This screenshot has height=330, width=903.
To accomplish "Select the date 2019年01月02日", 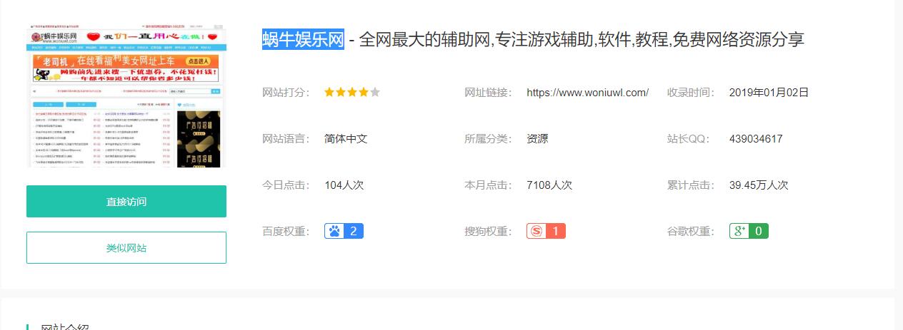I will pyautogui.click(x=769, y=93).
